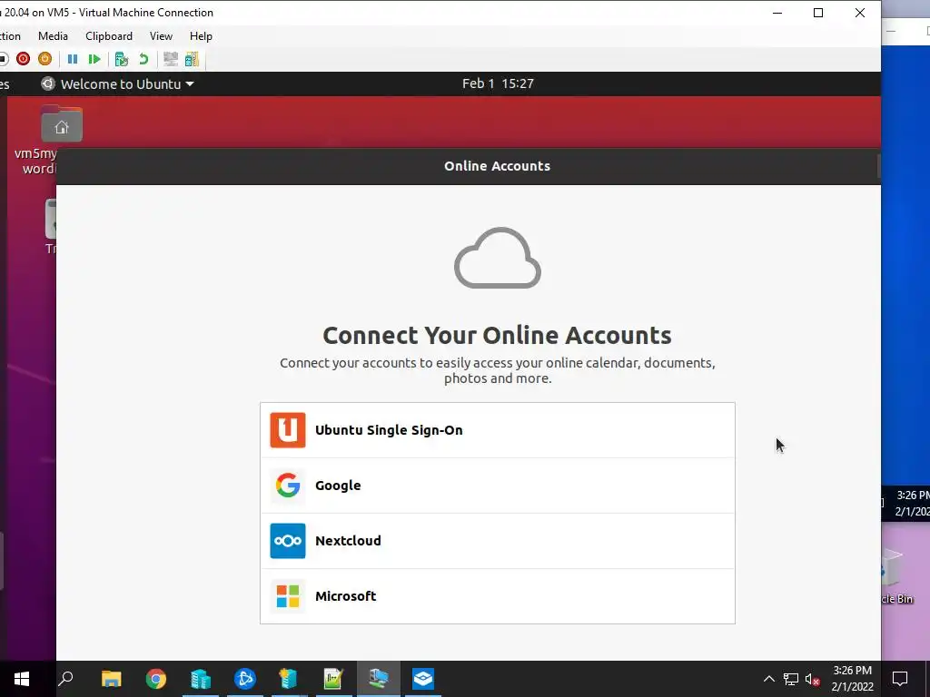This screenshot has height=697, width=930.
Task: Click the cloud icon in Online Accounts
Action: pos(498,258)
